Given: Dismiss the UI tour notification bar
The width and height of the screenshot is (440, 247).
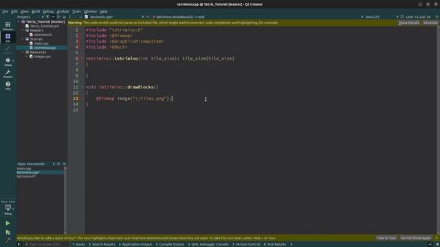Looking at the screenshot, I should [x=437, y=238].
